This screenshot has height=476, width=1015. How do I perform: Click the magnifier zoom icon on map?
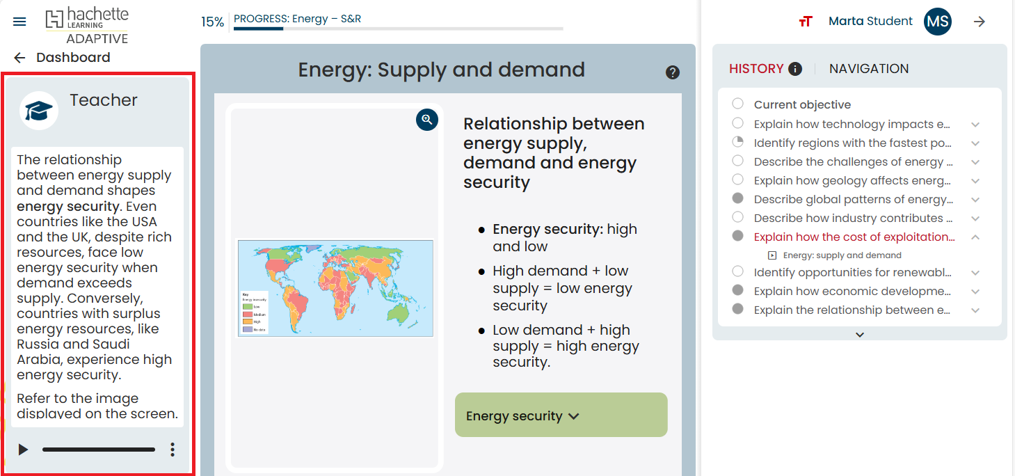426,120
